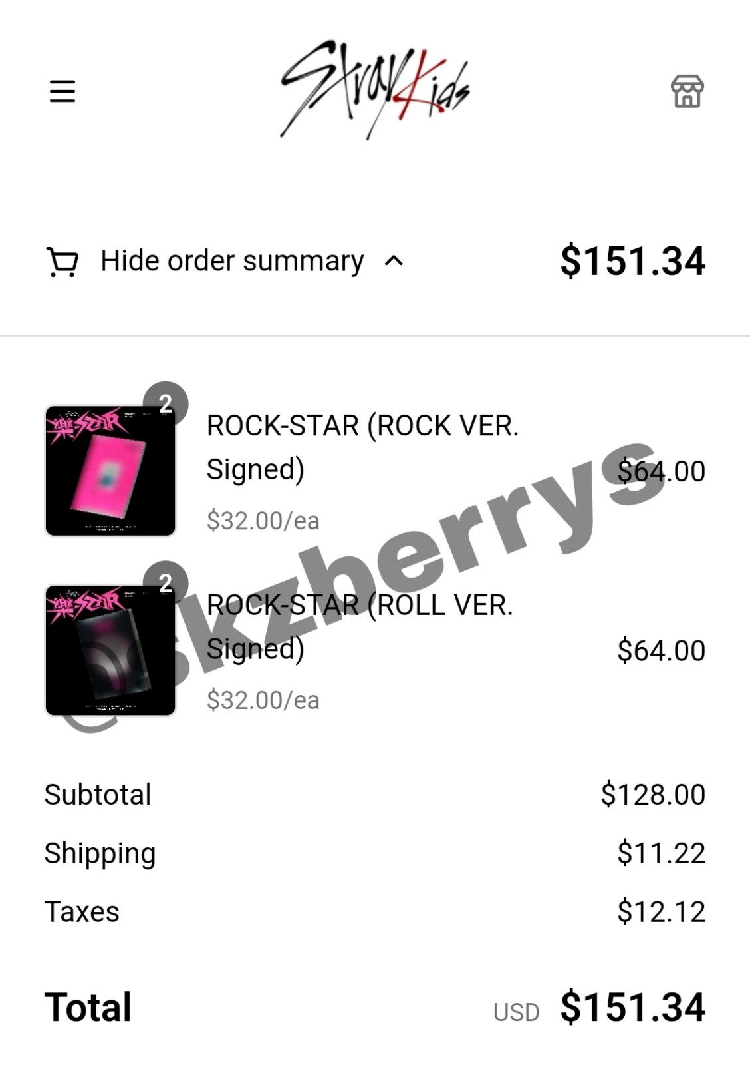Select the ROCK-STAR (ROCK VER. Signed) title
The image size is (750, 1065).
coord(362,447)
